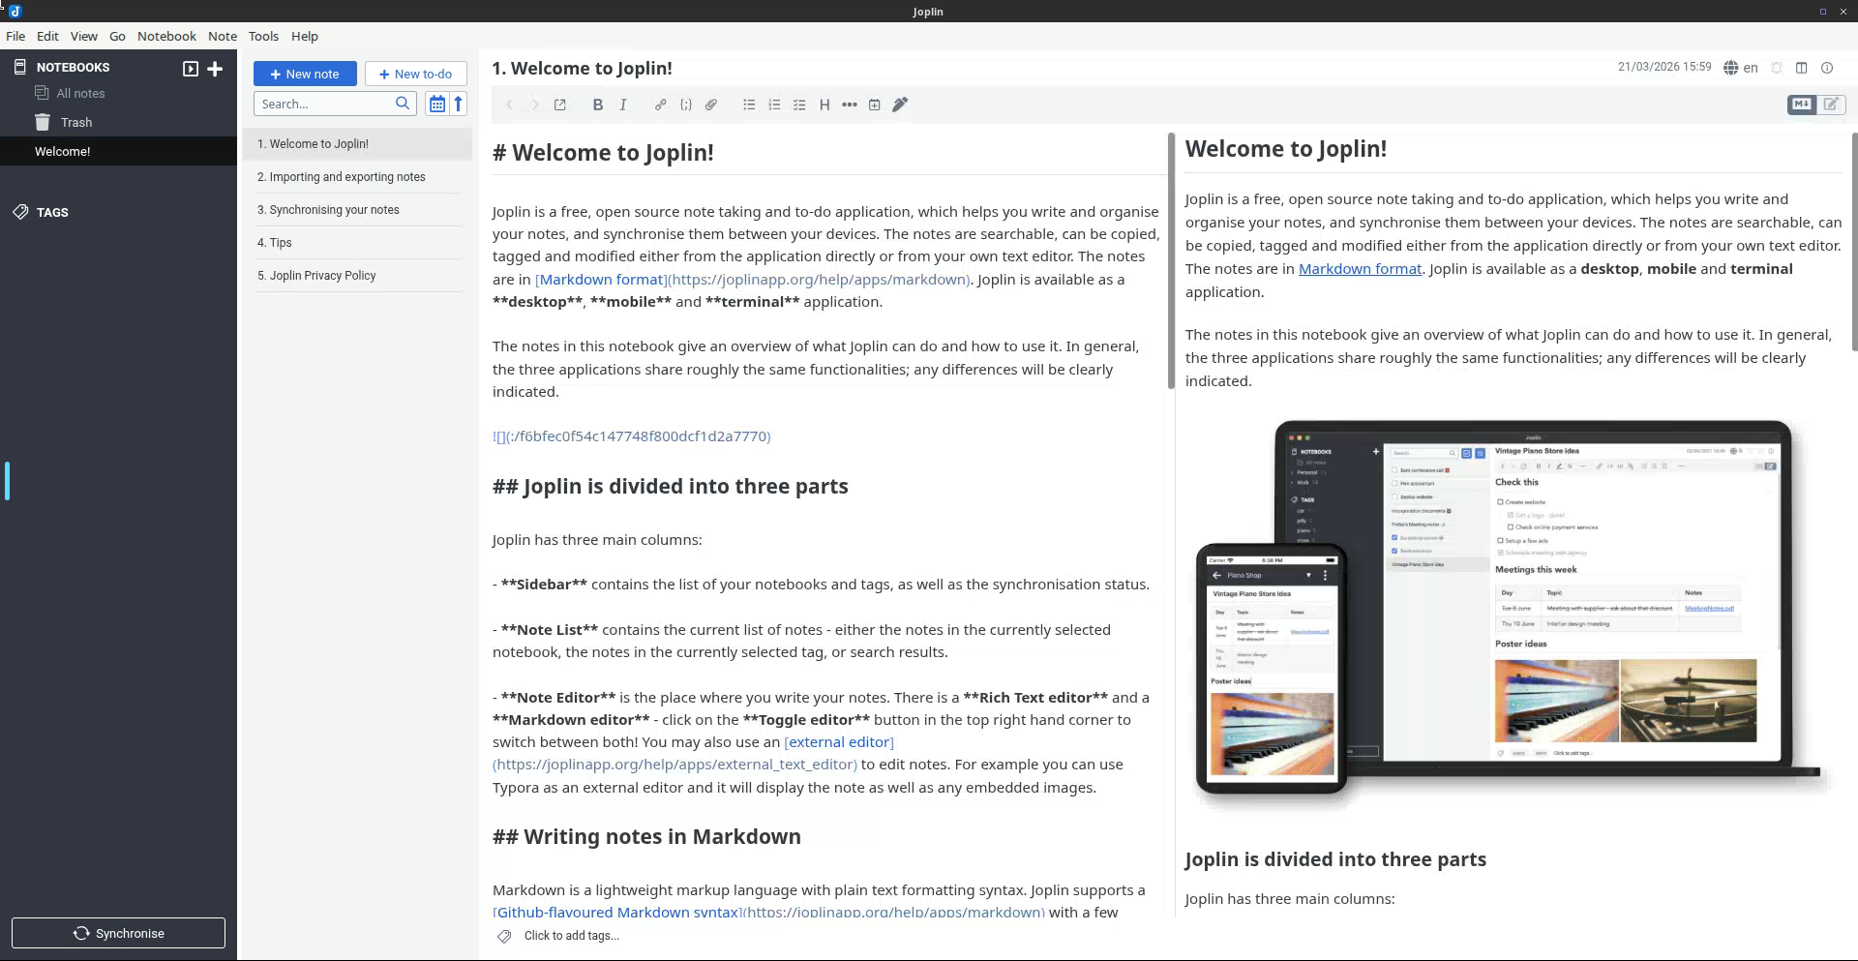This screenshot has width=1858, height=961.
Task: Insert a hyperlink using the link icon
Action: 660,105
